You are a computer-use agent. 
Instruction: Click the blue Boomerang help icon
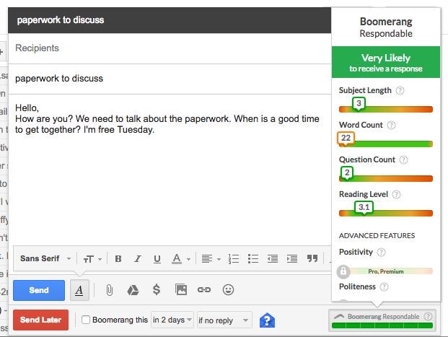point(267,320)
